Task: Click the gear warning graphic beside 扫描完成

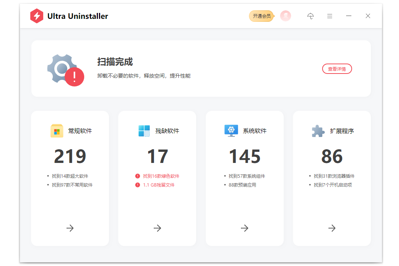Action: click(x=65, y=68)
